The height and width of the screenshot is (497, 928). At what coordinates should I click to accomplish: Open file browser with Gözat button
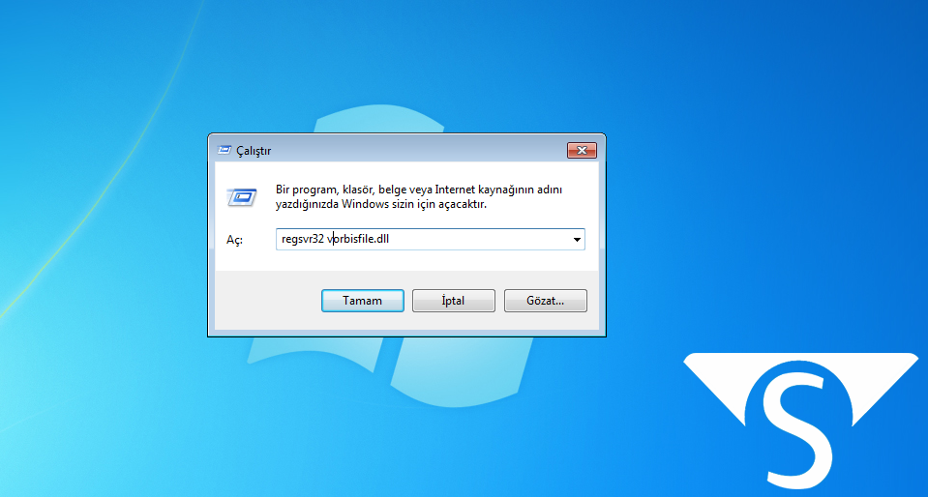[545, 301]
